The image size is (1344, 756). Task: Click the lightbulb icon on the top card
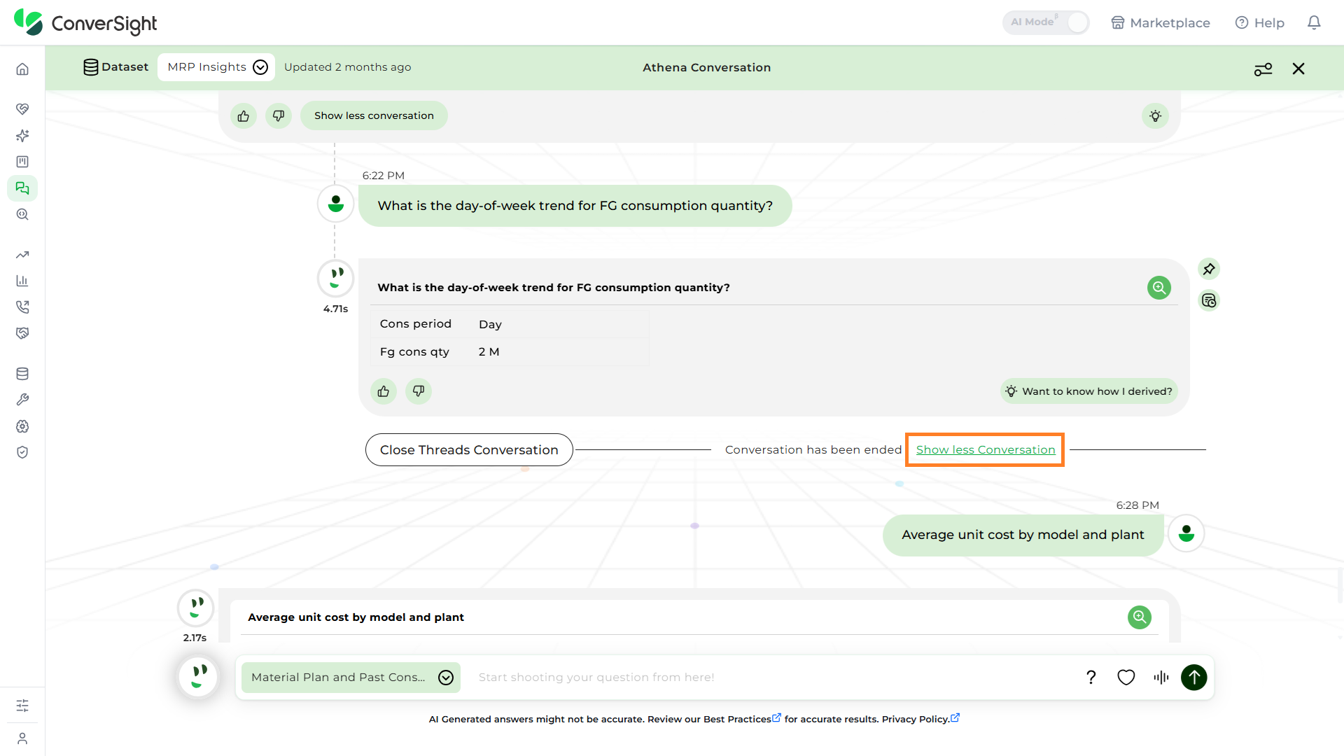click(x=1156, y=115)
